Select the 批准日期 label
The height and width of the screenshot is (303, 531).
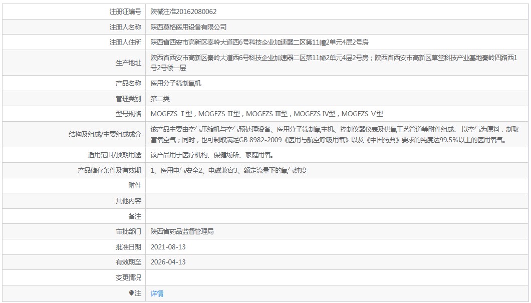point(128,247)
